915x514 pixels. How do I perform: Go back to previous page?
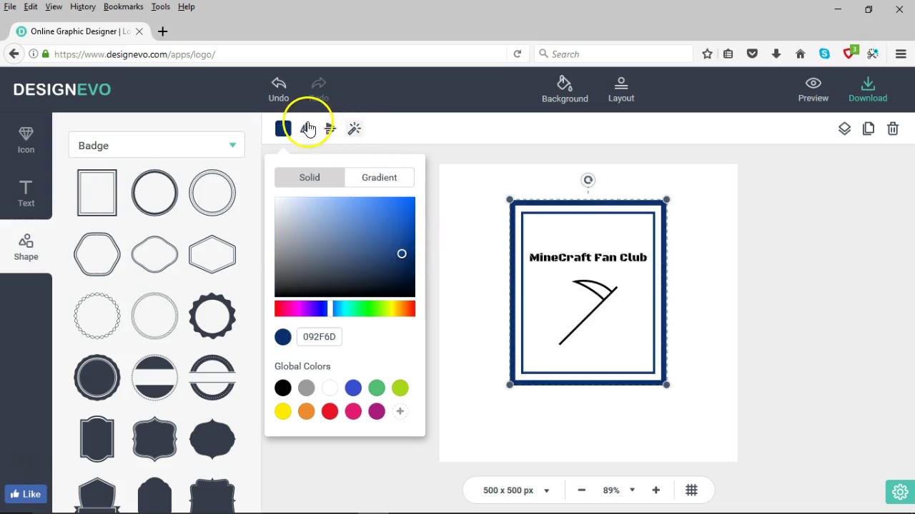point(14,54)
